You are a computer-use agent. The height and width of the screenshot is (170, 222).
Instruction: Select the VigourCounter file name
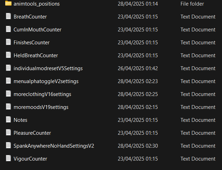[30, 159]
